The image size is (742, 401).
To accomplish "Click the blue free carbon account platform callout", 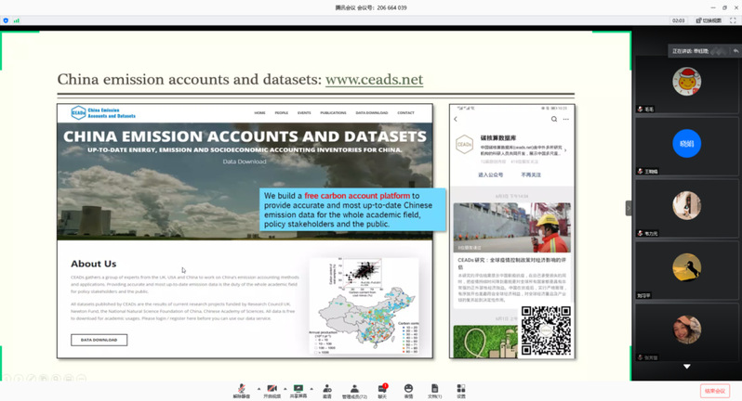I will (352, 210).
